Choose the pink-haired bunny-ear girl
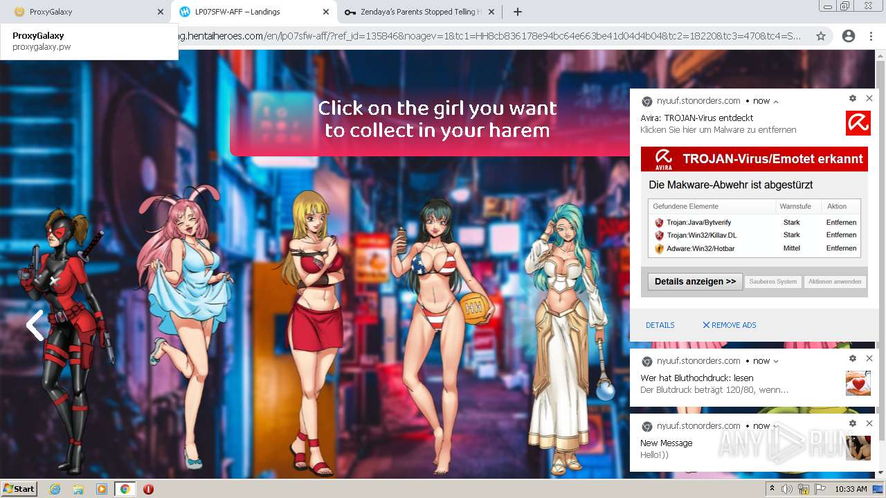The image size is (886, 498). [183, 325]
